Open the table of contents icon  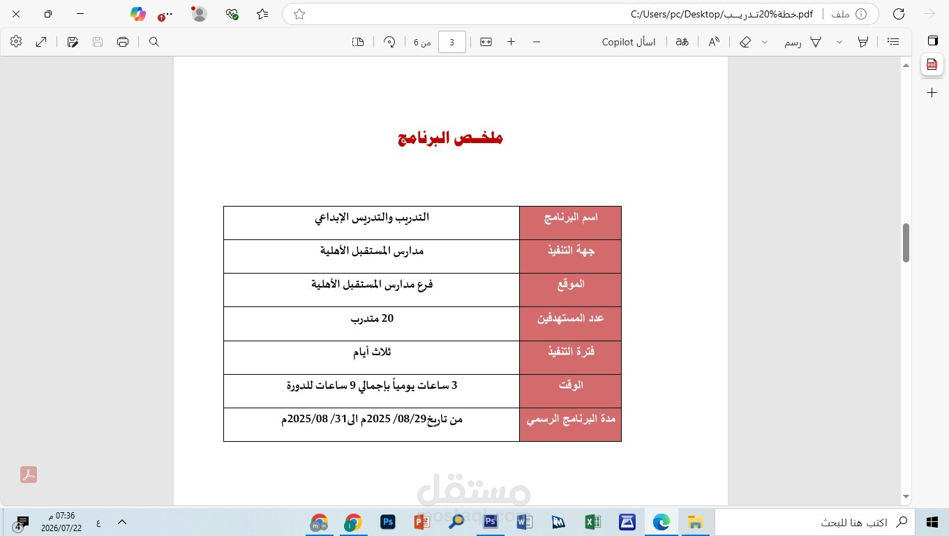[x=893, y=42]
